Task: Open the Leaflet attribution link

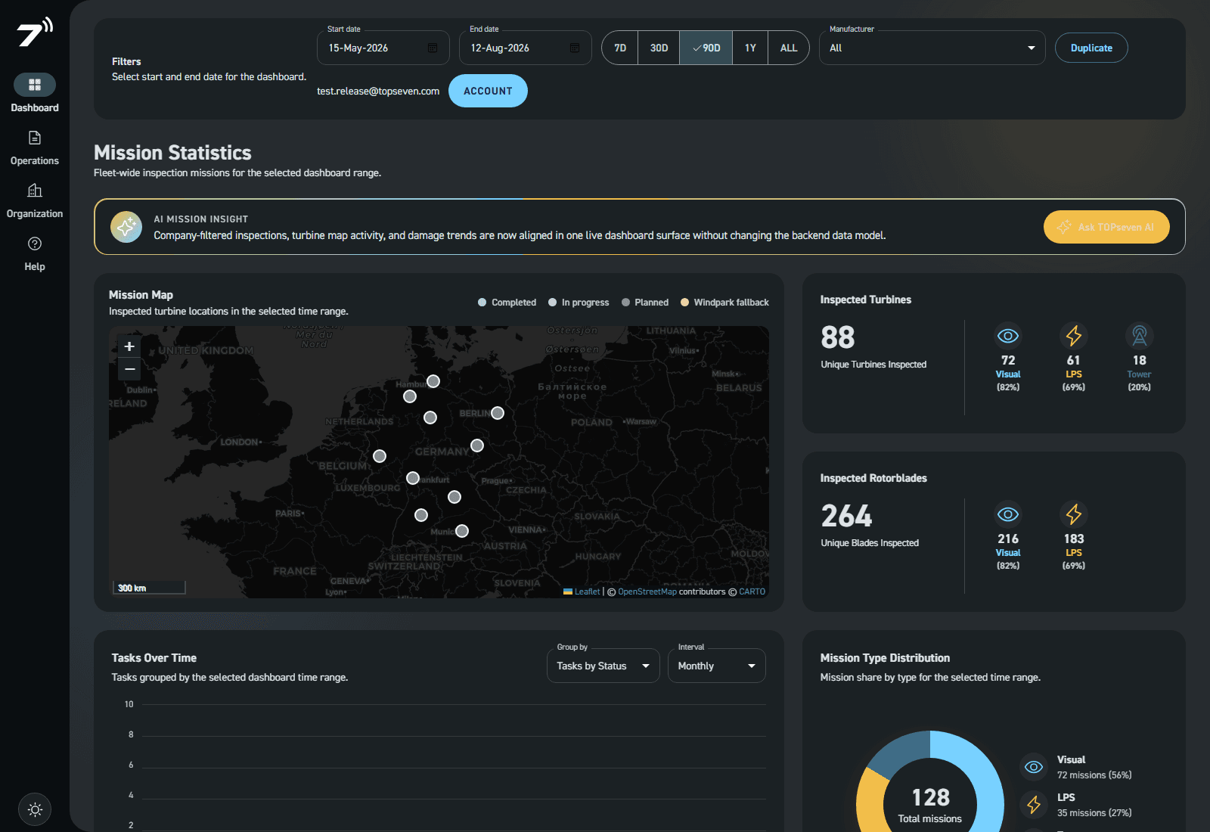Action: click(x=582, y=591)
